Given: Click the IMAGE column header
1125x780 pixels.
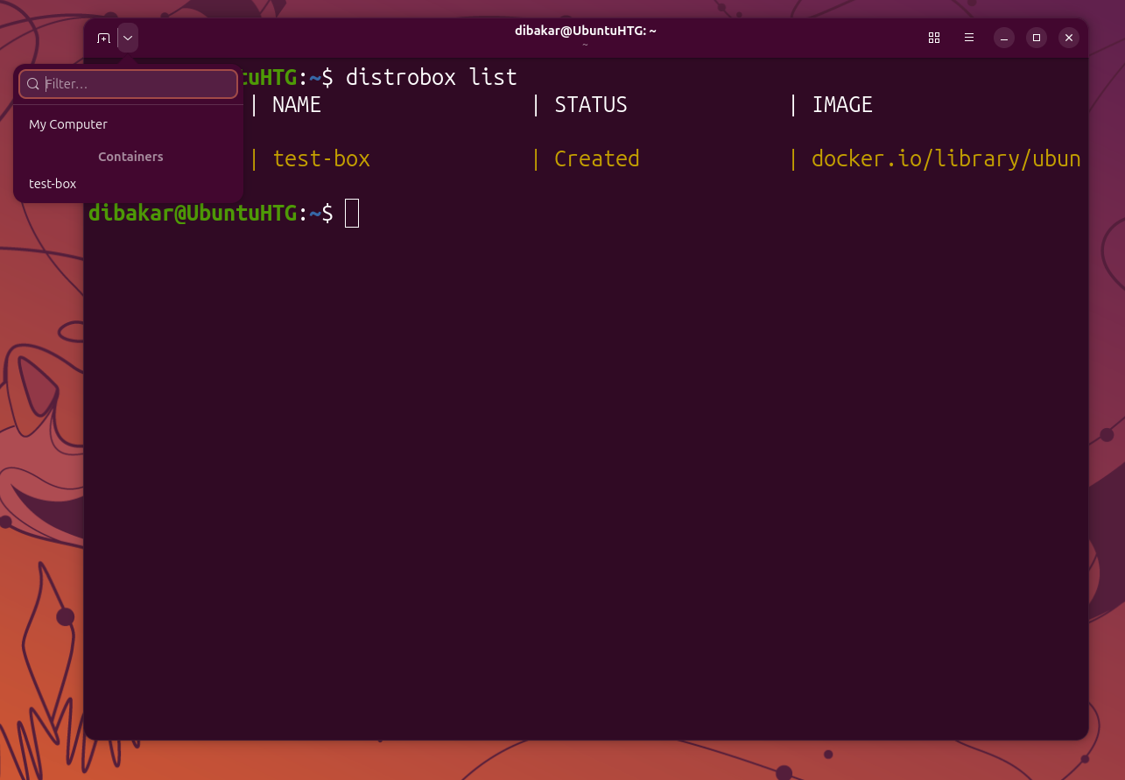Looking at the screenshot, I should pyautogui.click(x=842, y=105).
